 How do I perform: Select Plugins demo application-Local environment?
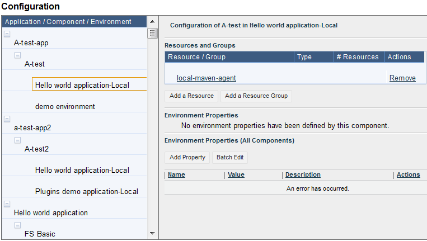86,191
